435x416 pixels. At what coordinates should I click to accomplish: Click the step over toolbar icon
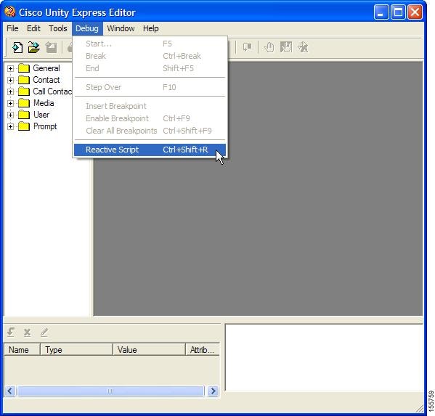(247, 47)
